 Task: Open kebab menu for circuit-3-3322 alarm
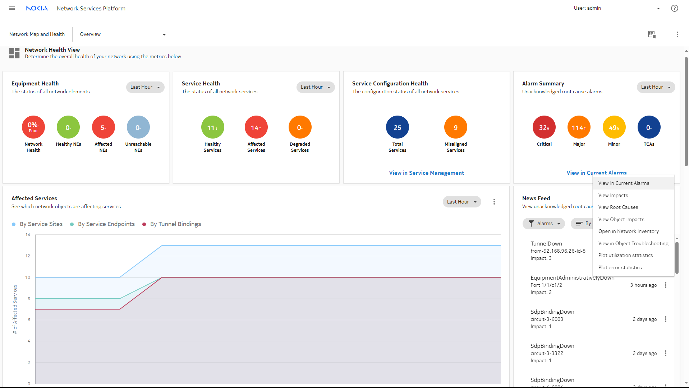[x=665, y=353]
